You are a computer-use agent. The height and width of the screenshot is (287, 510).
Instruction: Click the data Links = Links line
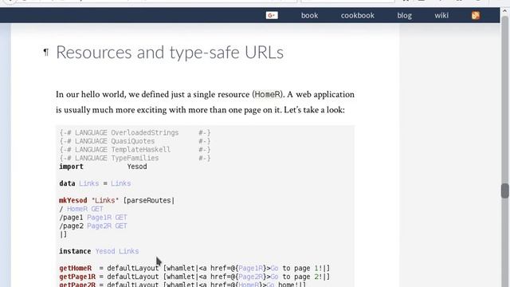coord(95,183)
